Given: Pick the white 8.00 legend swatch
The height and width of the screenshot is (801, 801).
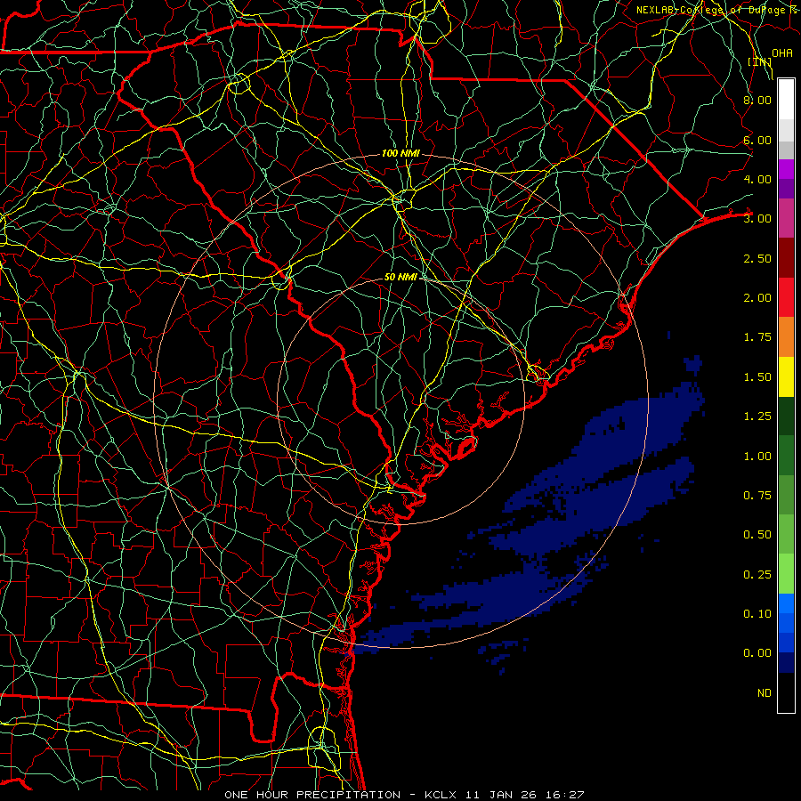Looking at the screenshot, I should click(786, 99).
